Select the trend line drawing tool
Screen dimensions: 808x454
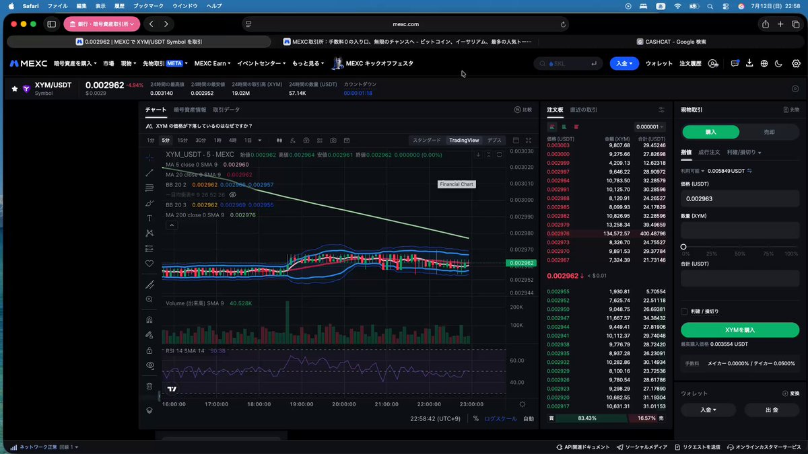click(x=149, y=173)
